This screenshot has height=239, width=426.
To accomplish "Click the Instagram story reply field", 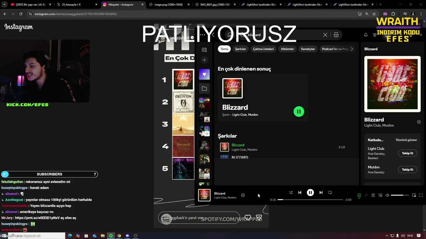I will (x=199, y=218).
